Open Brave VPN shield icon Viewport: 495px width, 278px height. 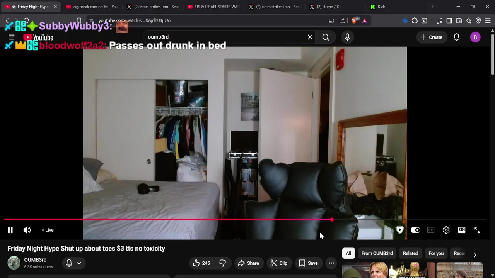(x=478, y=20)
